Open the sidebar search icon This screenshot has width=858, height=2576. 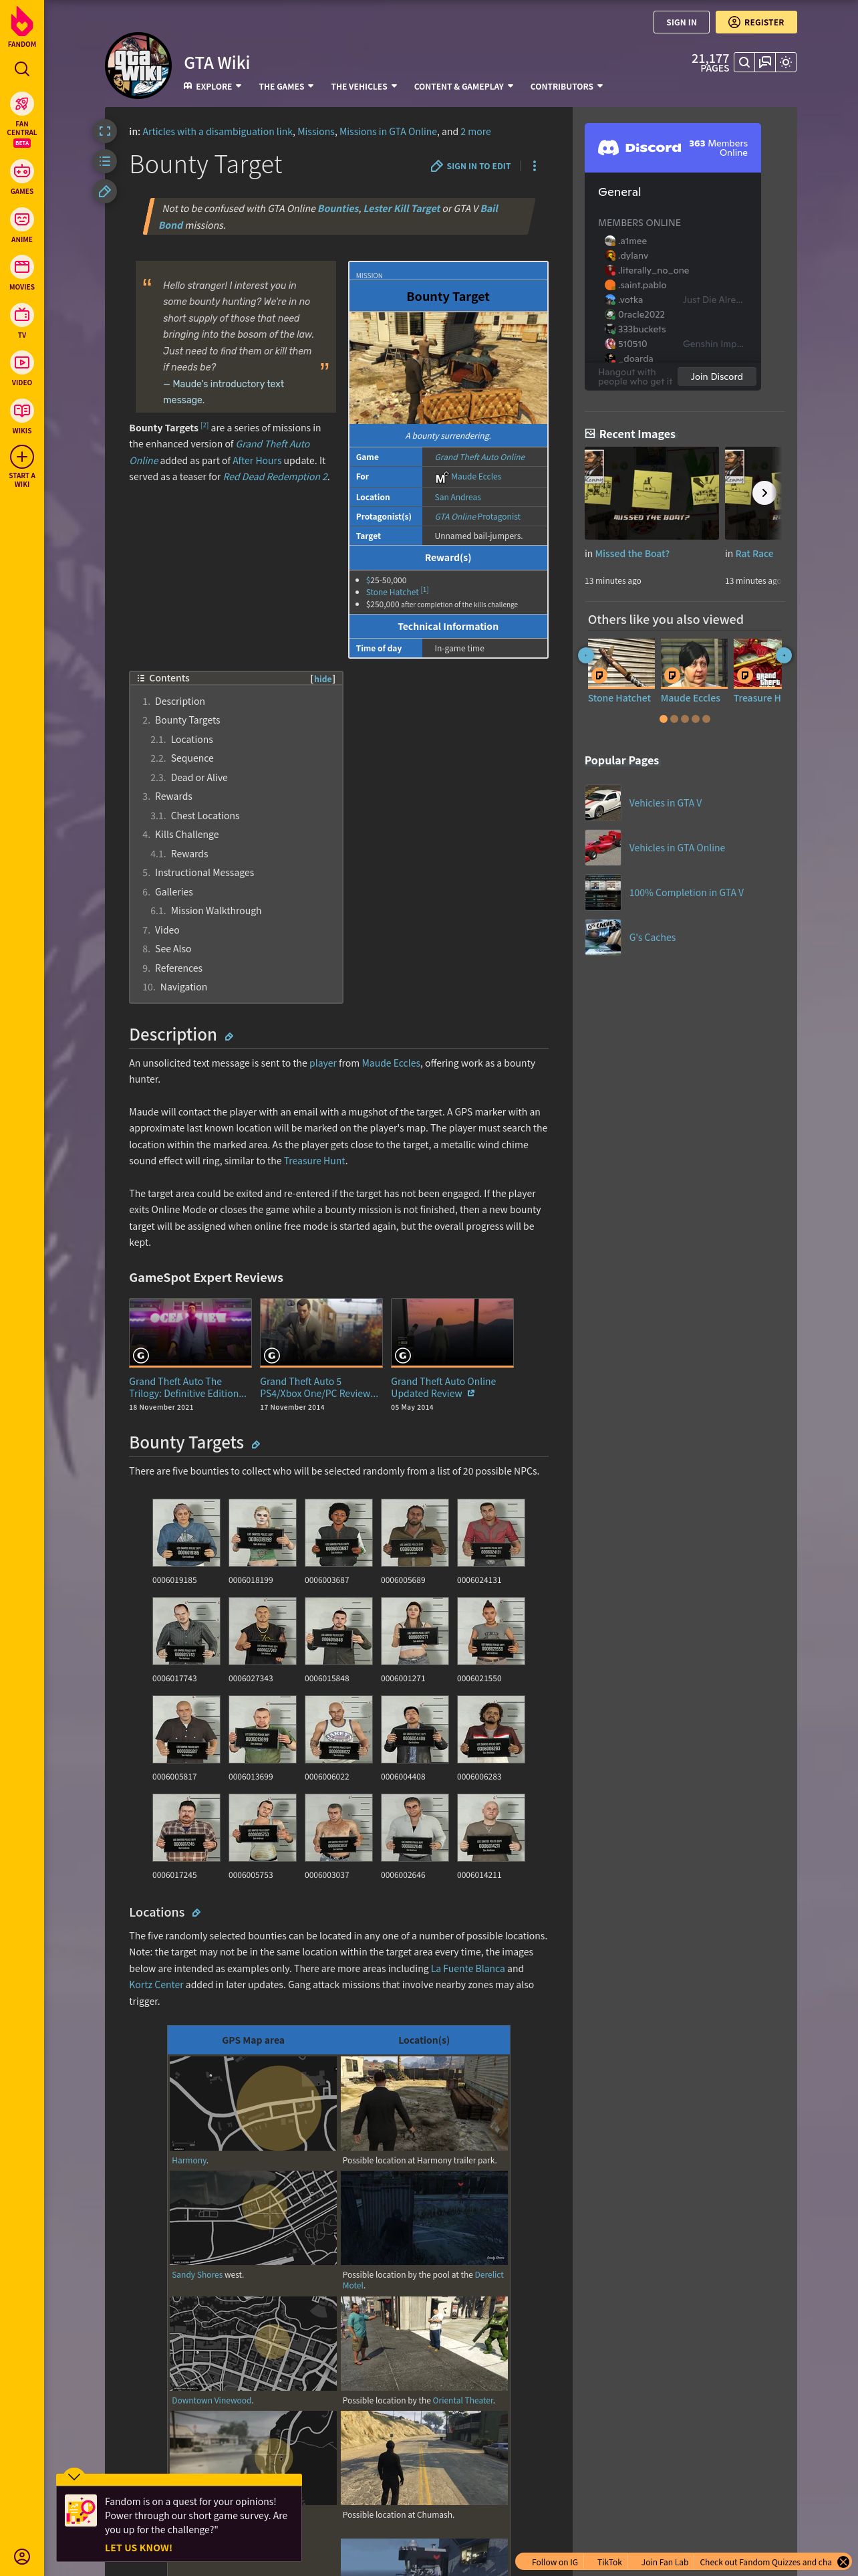tap(22, 69)
